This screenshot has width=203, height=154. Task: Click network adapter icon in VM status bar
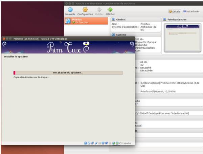tap(92, 143)
